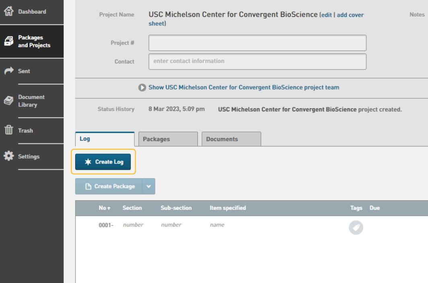Open the Create Package dropdown arrow
The height and width of the screenshot is (283, 428).
click(x=148, y=187)
